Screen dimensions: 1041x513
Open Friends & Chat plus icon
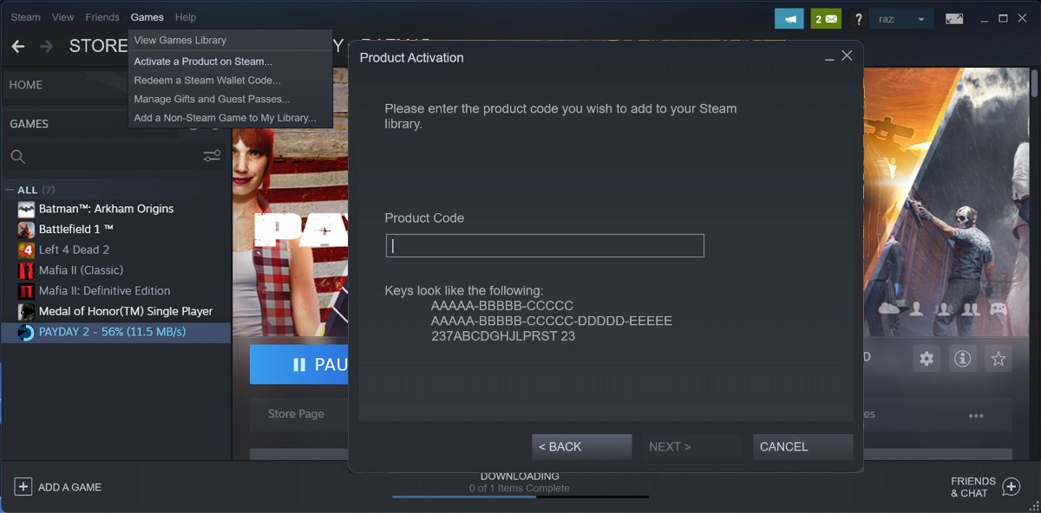(x=1011, y=487)
